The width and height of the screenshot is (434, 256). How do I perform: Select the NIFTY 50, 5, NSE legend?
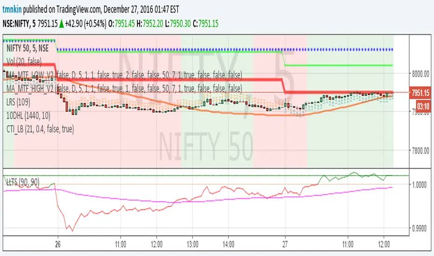(x=27, y=48)
